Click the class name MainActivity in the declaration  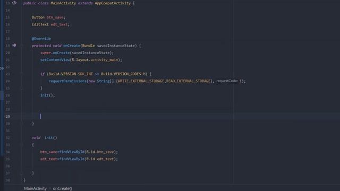(x=63, y=3)
